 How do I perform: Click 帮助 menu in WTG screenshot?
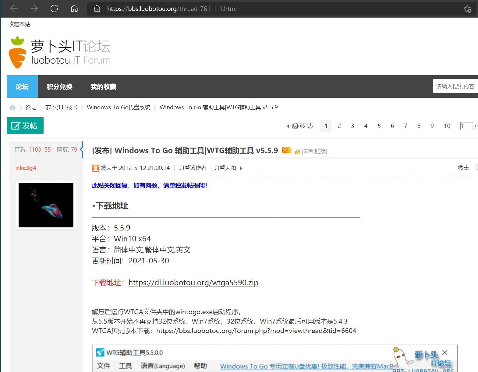200,366
